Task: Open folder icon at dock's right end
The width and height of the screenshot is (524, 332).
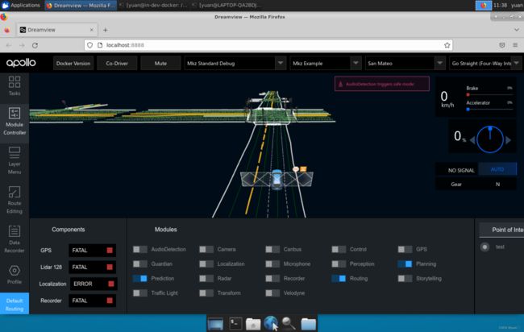Action: point(308,324)
